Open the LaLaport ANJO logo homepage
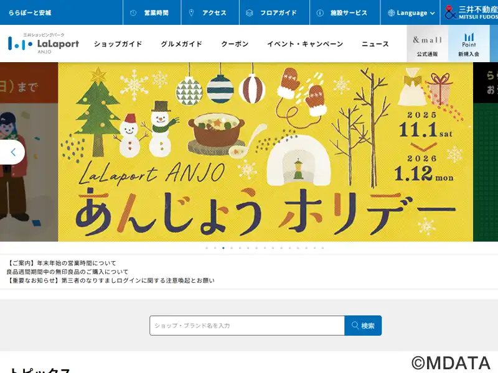 tap(44, 44)
